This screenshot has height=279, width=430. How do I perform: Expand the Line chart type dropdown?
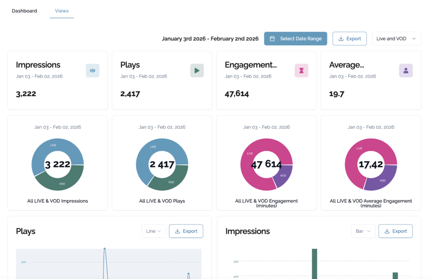click(x=154, y=231)
